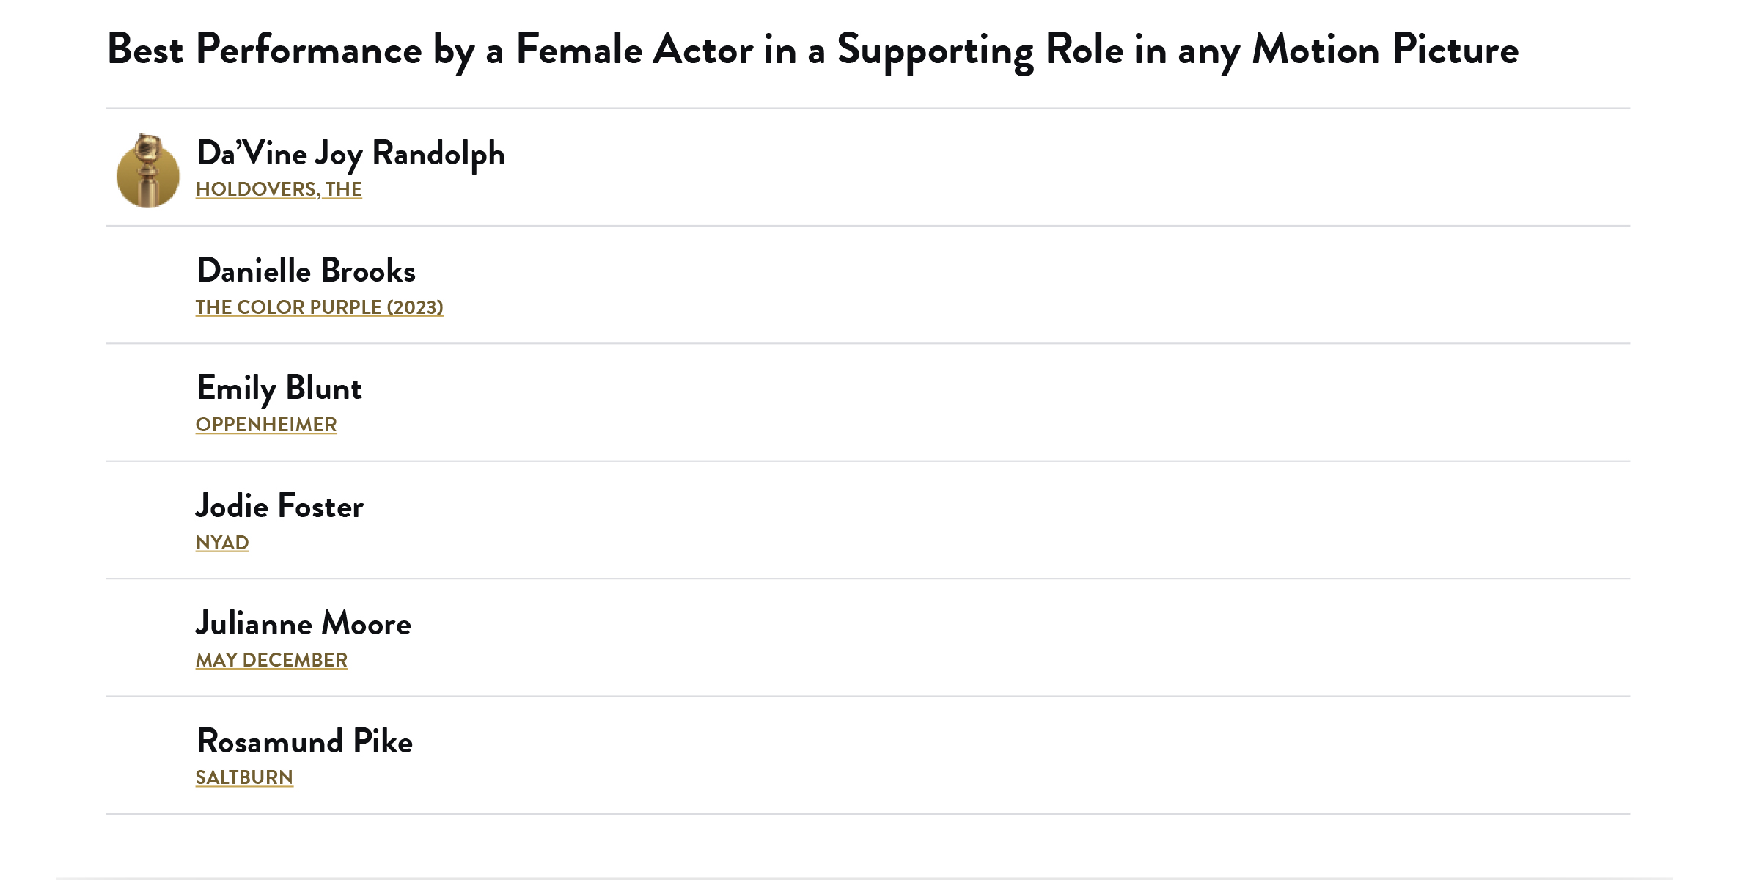Screen dimensions: 1762x880
Task: Click the name Da'Vine Joy Randolph
Action: [350, 154]
